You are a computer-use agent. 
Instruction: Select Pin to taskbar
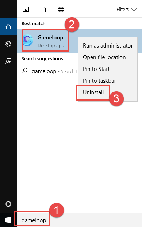(108, 81)
